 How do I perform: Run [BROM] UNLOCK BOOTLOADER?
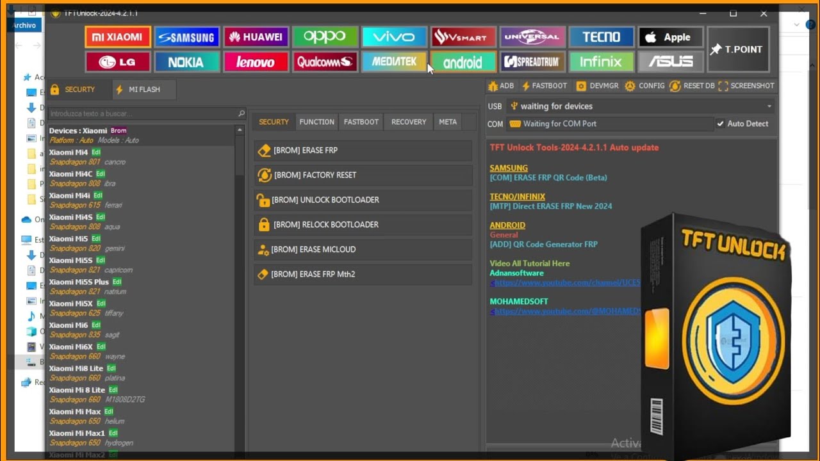tap(363, 200)
